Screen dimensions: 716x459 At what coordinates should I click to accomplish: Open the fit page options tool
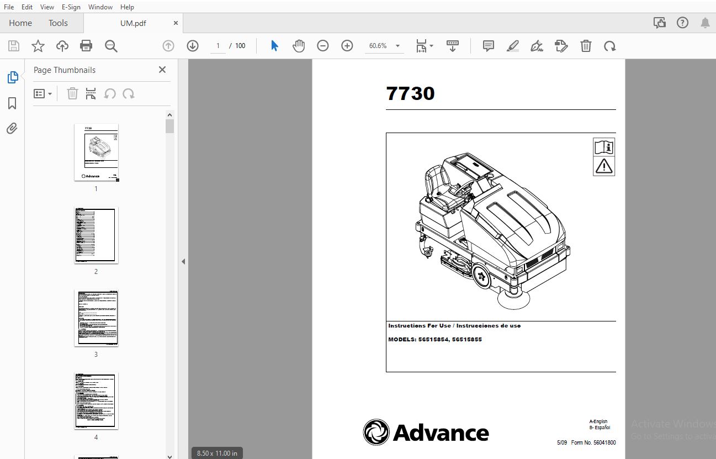click(424, 46)
